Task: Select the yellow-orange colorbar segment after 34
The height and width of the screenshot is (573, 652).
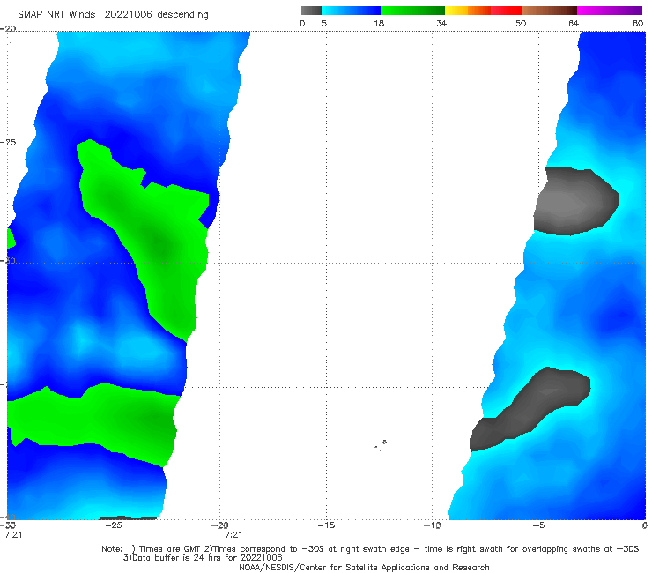Action: pyautogui.click(x=468, y=11)
